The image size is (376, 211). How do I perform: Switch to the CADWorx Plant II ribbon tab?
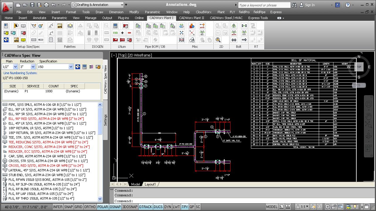191,18
